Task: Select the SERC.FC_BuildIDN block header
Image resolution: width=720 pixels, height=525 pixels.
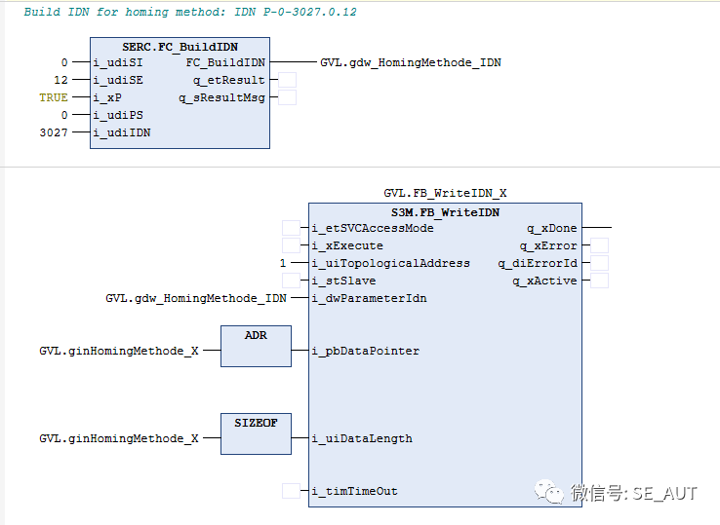Action: click(x=180, y=47)
